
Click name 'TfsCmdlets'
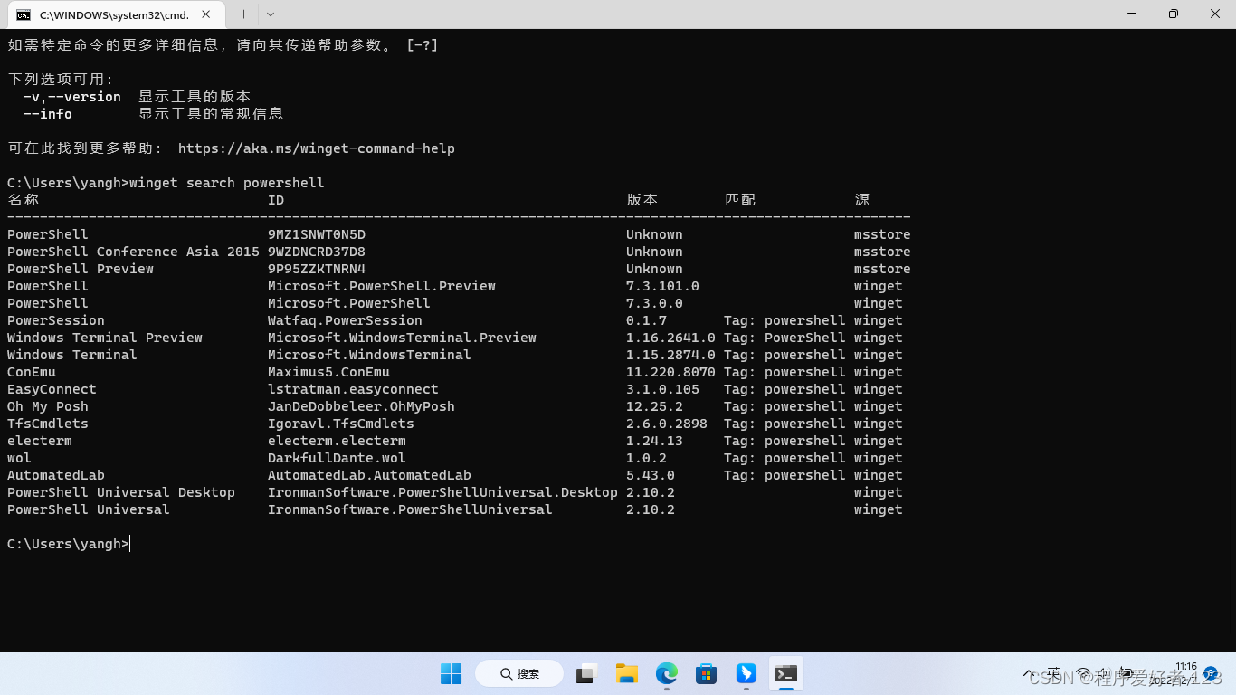click(48, 424)
